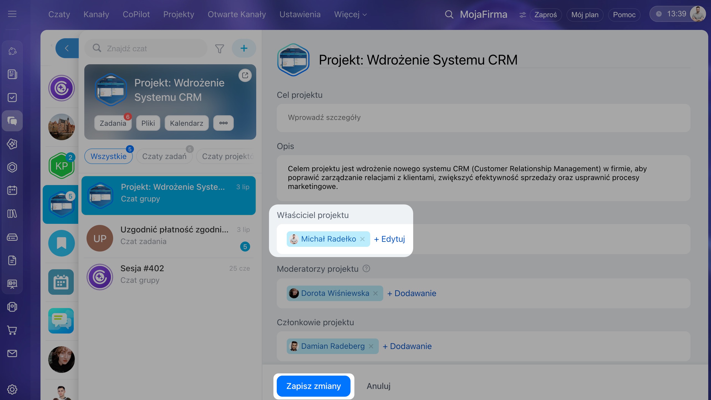Remove Dorota Wiśniewska from moderators
The width and height of the screenshot is (711, 400).
click(375, 293)
